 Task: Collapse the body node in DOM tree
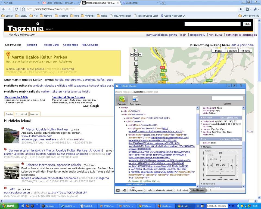tap(120, 108)
